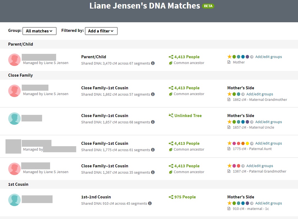Click the red group color dot on the Paternal Aunt row
Image resolution: width=298 pixels, height=219 pixels.
point(239,143)
